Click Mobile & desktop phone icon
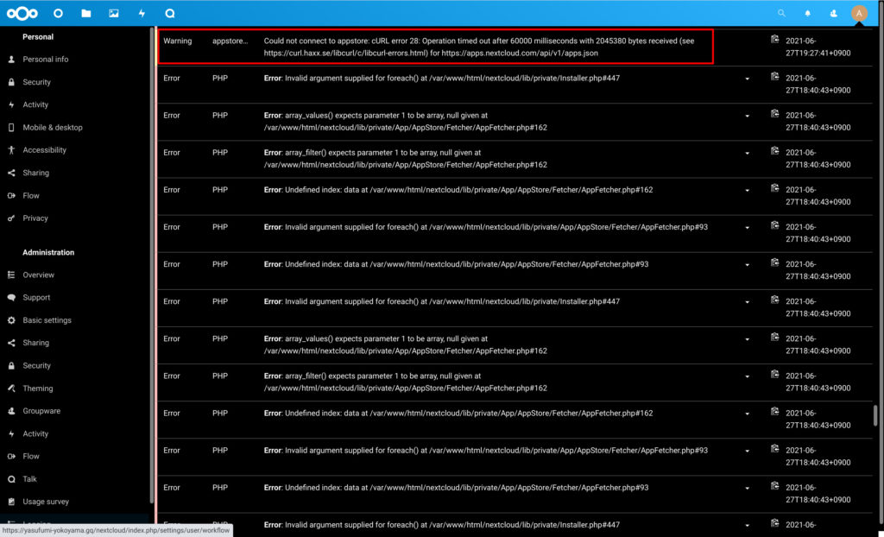 coord(11,128)
